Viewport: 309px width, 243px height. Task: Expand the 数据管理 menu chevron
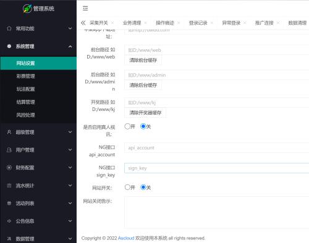pos(70,239)
